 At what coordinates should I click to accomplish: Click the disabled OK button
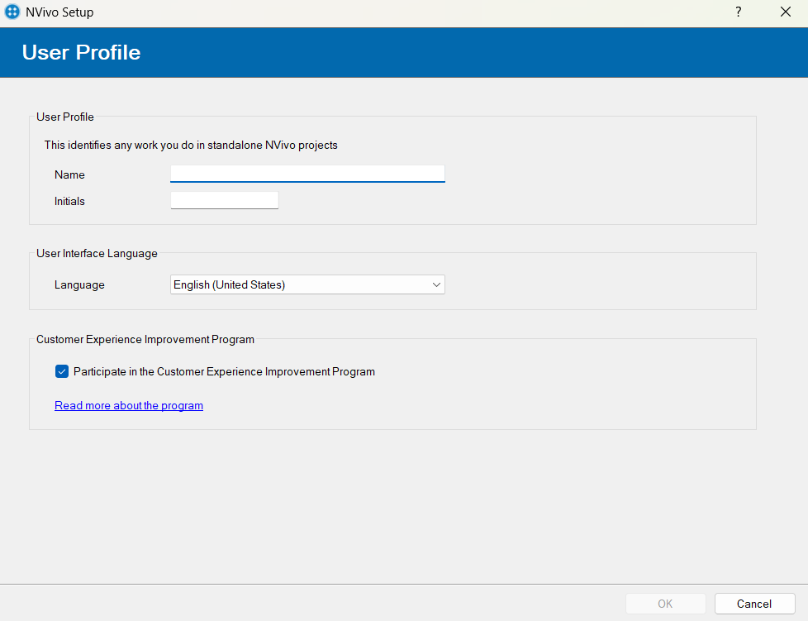pyautogui.click(x=666, y=603)
